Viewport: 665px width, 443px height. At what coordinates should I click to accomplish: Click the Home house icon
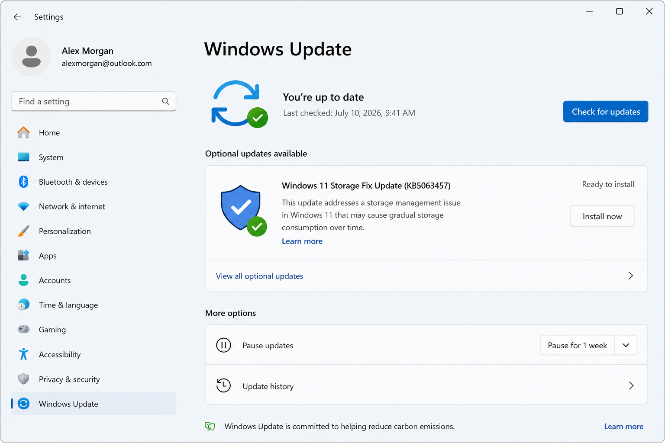[x=24, y=133]
